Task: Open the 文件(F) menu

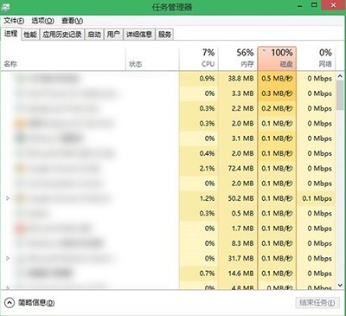Action: pos(14,21)
